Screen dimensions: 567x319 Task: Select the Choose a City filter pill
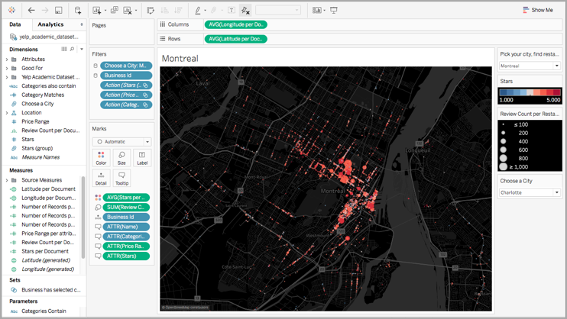[126, 66]
